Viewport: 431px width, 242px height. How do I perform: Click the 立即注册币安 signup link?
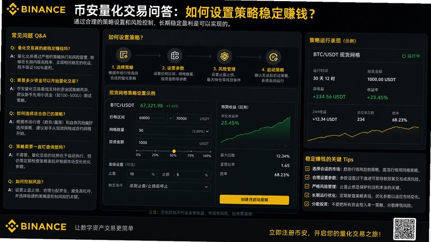point(325,233)
